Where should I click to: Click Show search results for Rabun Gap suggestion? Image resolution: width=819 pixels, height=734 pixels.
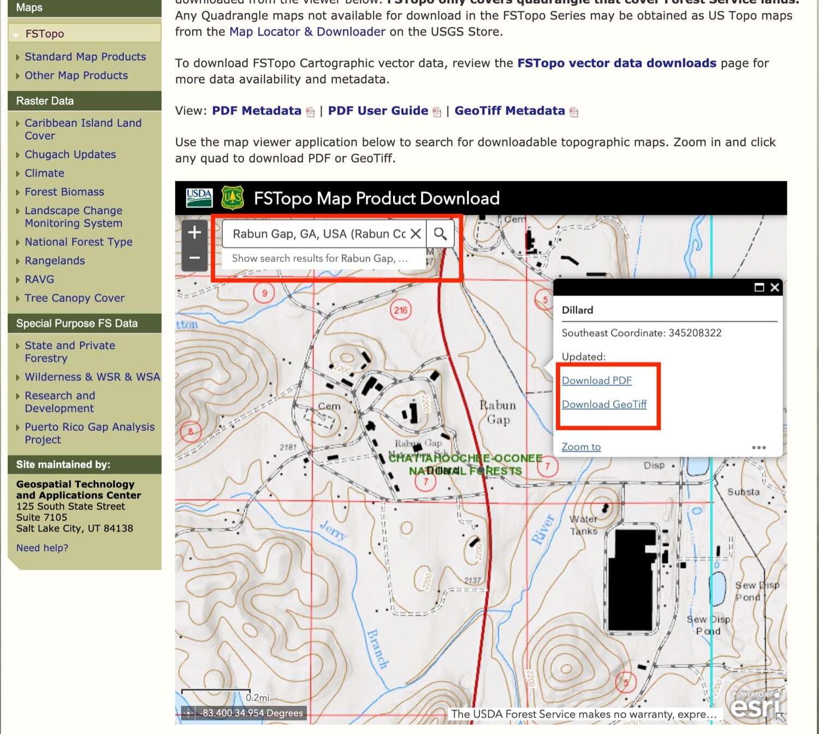coord(319,258)
